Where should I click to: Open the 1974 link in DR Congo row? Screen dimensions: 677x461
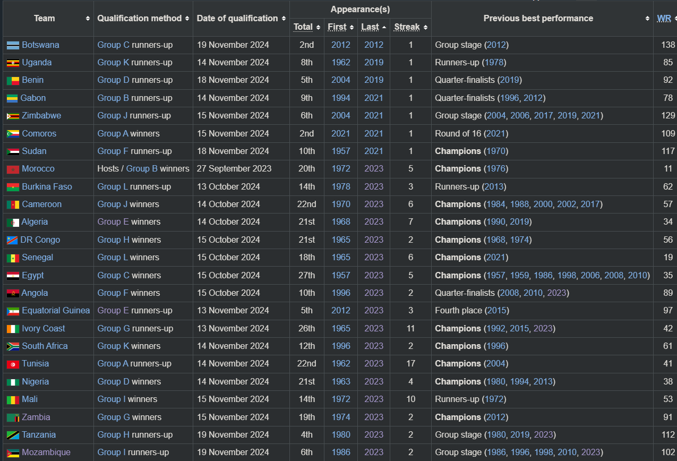(519, 240)
